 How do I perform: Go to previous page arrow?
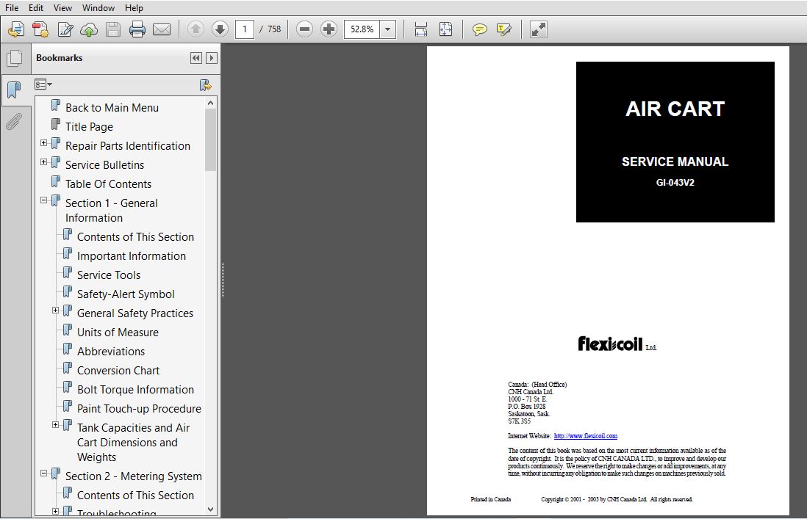pos(196,29)
